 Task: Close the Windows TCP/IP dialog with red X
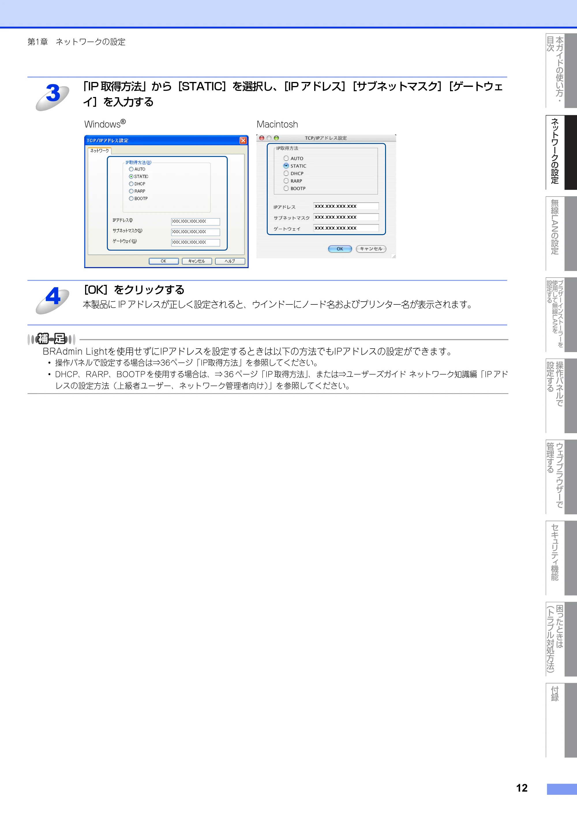[x=243, y=141]
